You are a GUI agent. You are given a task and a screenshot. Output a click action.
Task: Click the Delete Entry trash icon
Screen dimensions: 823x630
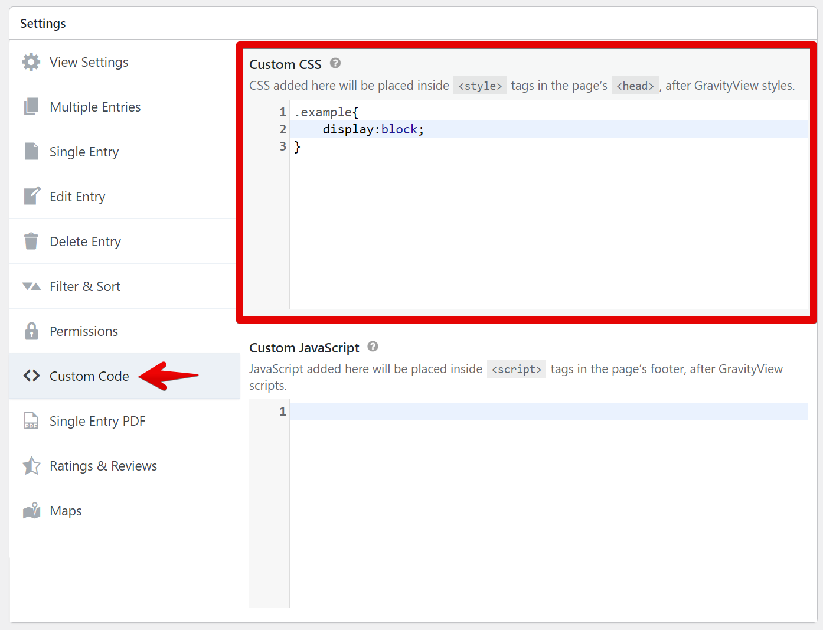coord(31,241)
